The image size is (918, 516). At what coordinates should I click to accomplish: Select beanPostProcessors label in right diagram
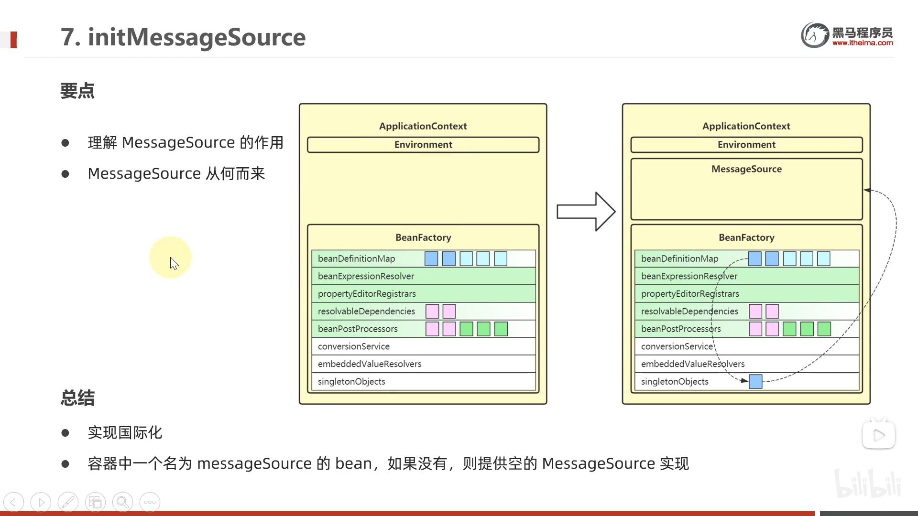[681, 329]
